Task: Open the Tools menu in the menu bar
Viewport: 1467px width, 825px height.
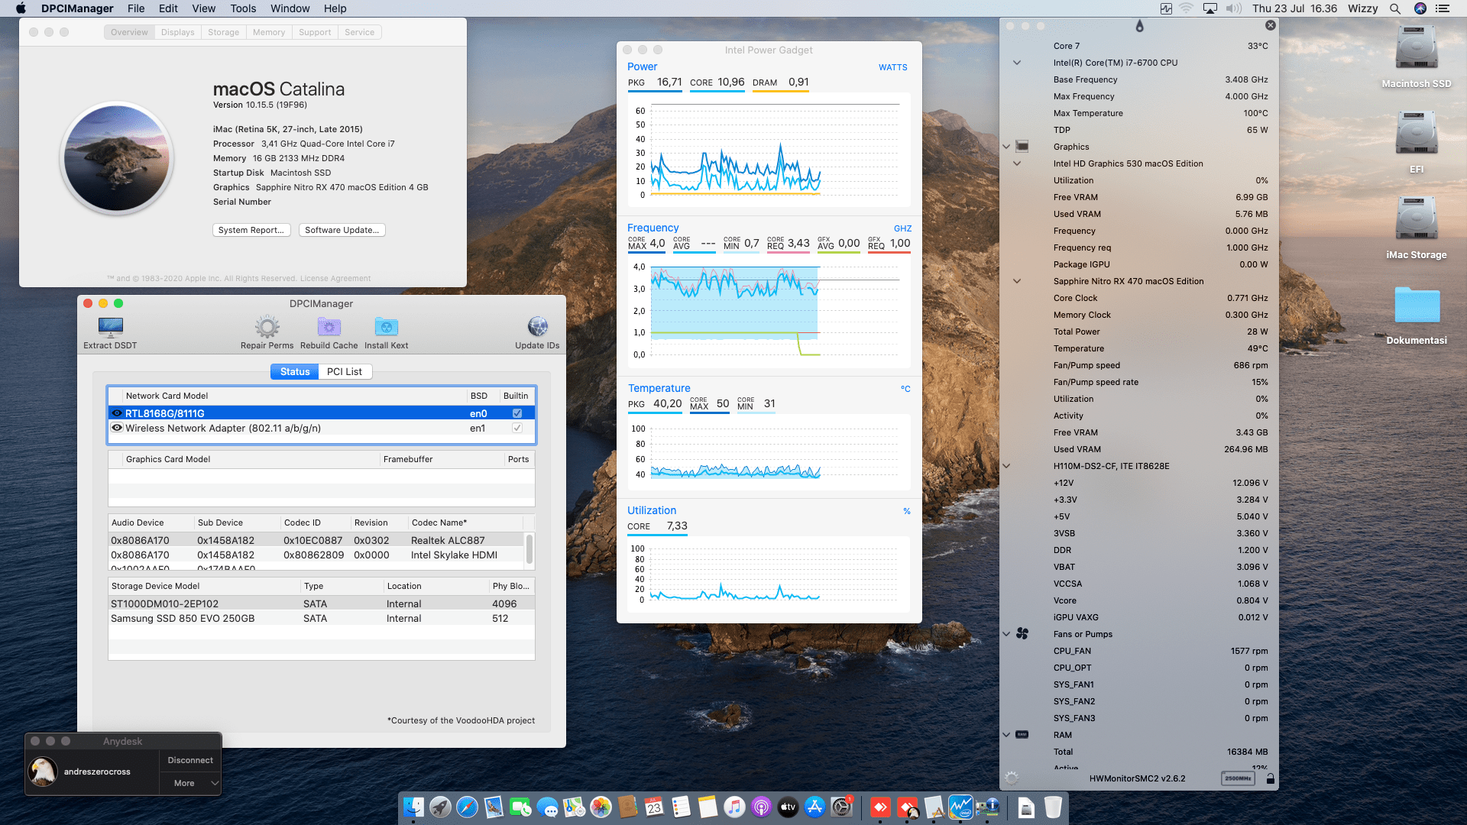Action: tap(242, 8)
